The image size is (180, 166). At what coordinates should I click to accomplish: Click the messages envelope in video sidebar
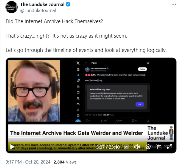78,87
